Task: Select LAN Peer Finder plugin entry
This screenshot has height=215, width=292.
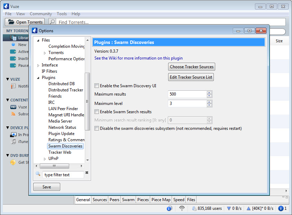Action: click(63, 109)
